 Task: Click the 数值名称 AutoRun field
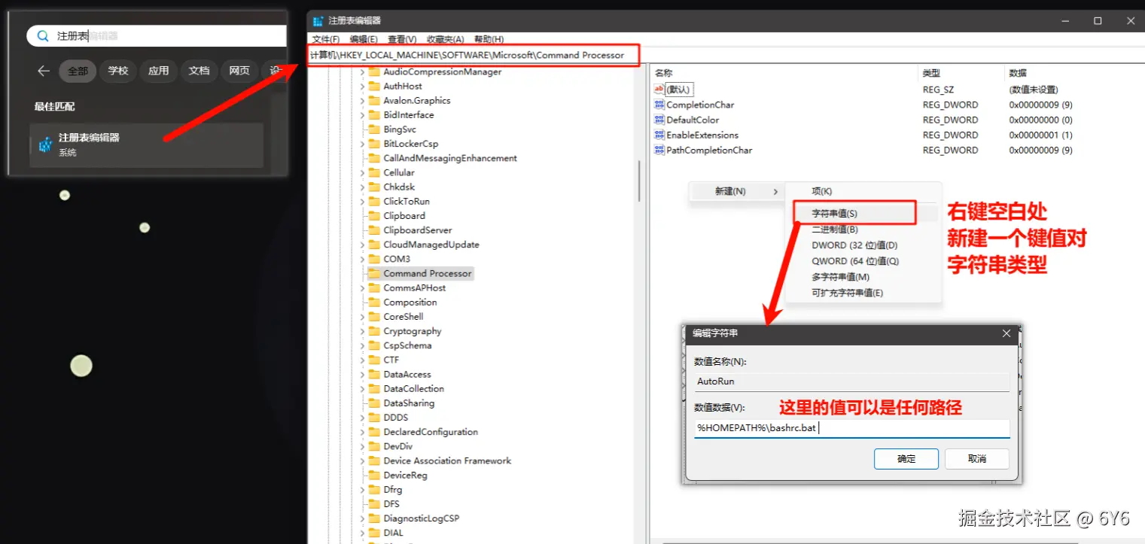(x=851, y=381)
